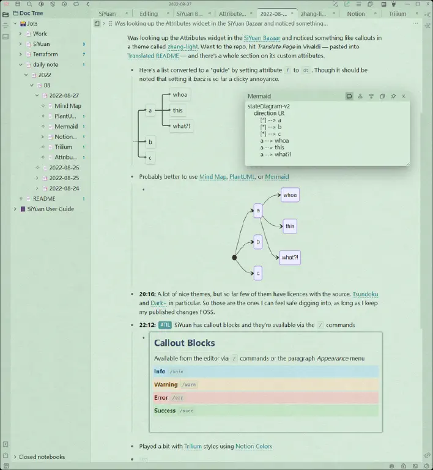
Task: Collapse the 2022-08-27 document node
Action: (x=37, y=95)
